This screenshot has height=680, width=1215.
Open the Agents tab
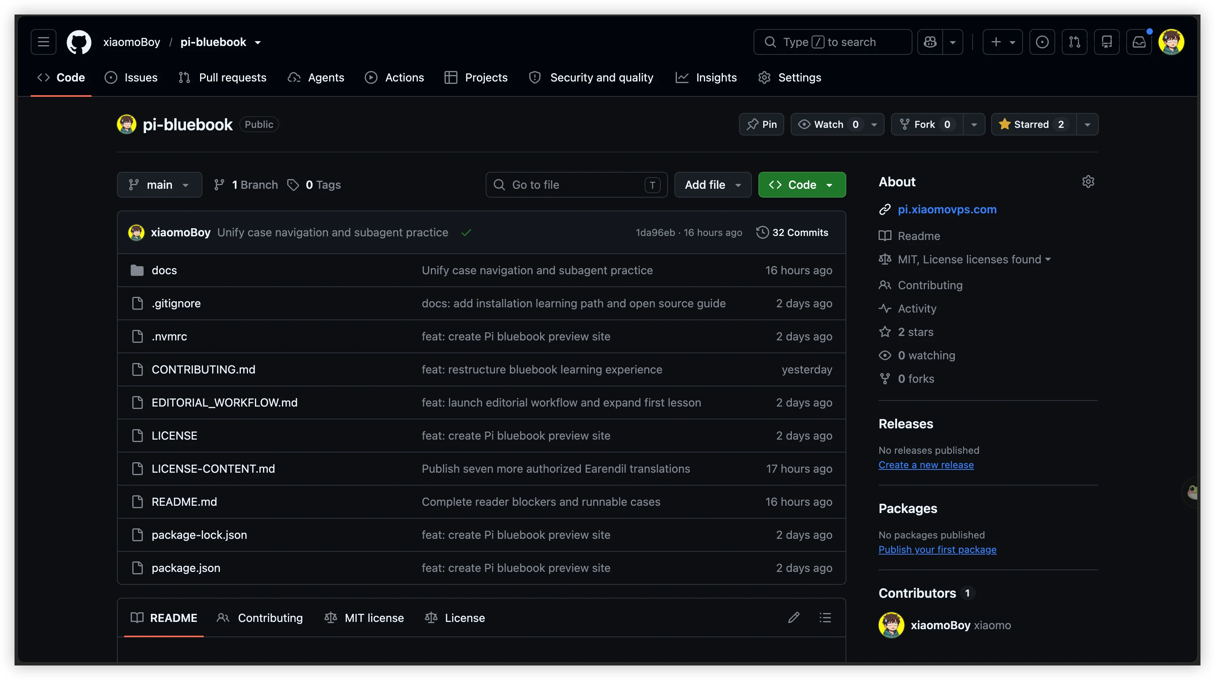click(316, 77)
